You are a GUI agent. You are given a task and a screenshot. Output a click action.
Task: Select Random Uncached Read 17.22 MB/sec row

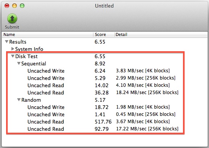click(x=104, y=129)
